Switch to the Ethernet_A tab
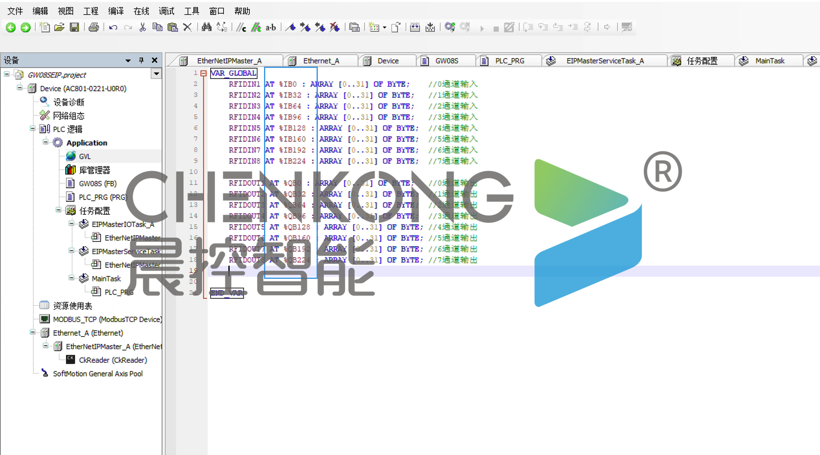Image resolution: width=820 pixels, height=455 pixels. [321, 61]
